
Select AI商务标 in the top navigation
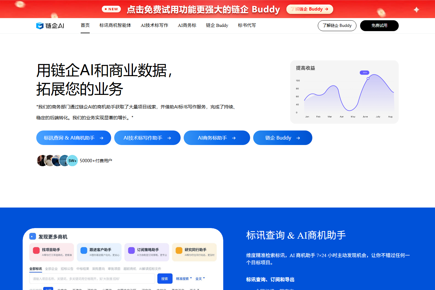pos(187,25)
